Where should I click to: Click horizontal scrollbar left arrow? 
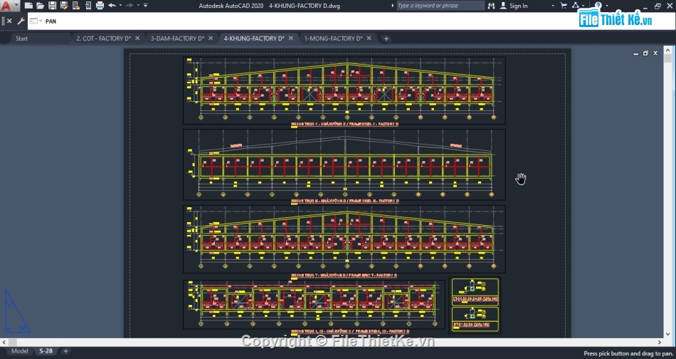[x=4, y=342]
